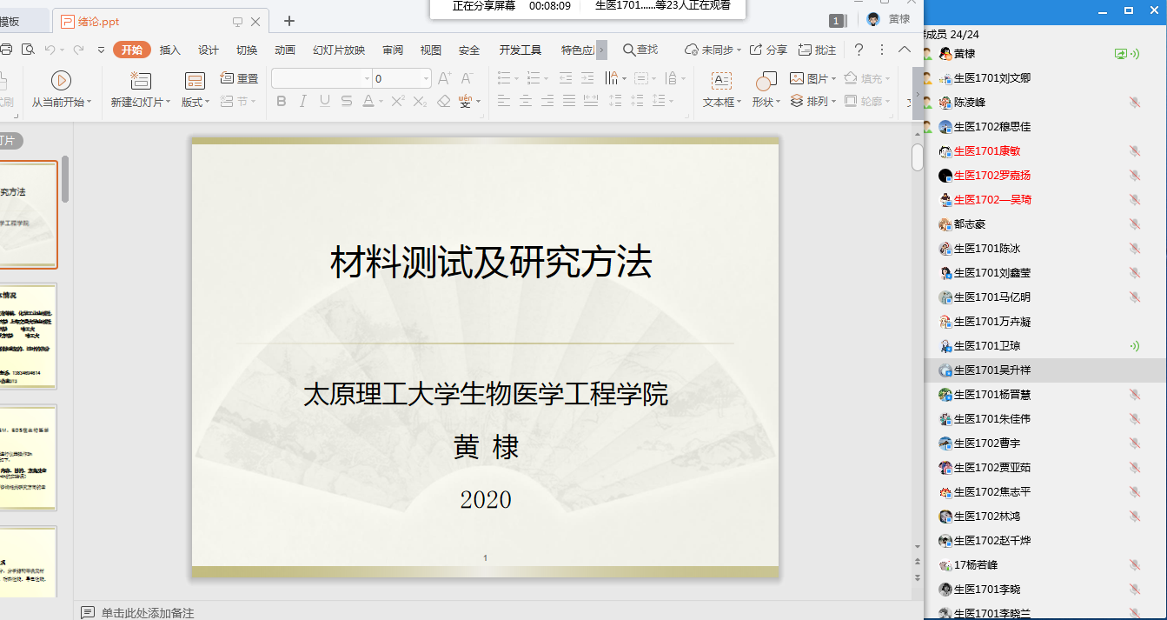Expand the 图片 picture dropdown
The width and height of the screenshot is (1167, 620).
[x=833, y=79]
